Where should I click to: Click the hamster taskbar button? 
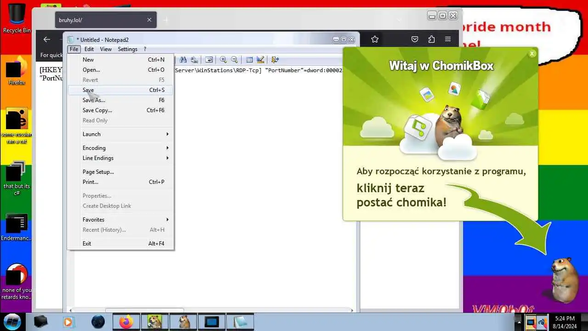(184, 322)
